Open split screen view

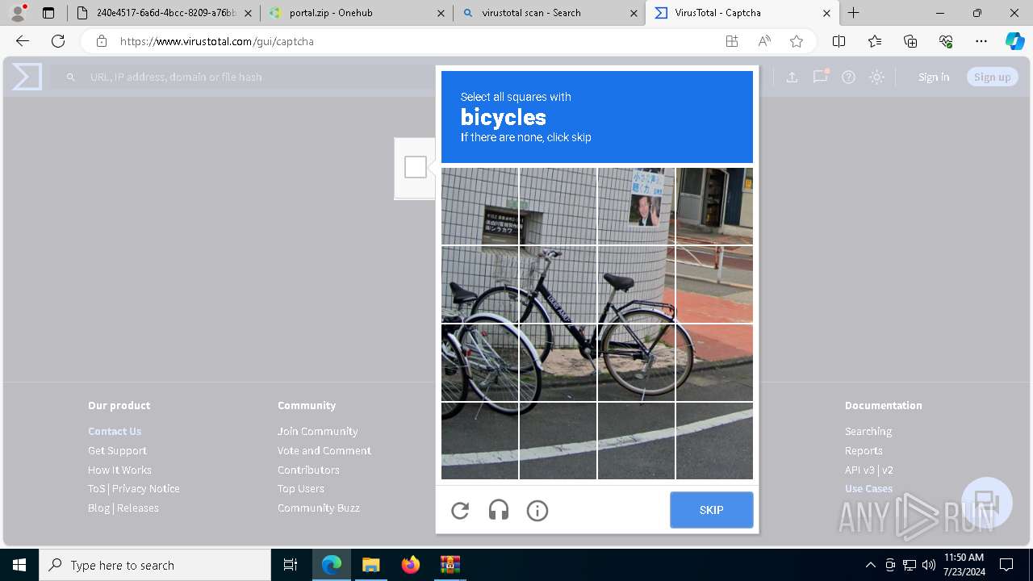pos(839,41)
